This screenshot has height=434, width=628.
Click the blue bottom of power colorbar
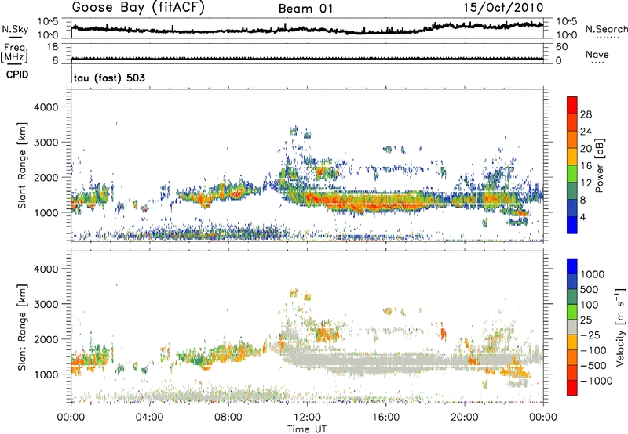click(572, 226)
